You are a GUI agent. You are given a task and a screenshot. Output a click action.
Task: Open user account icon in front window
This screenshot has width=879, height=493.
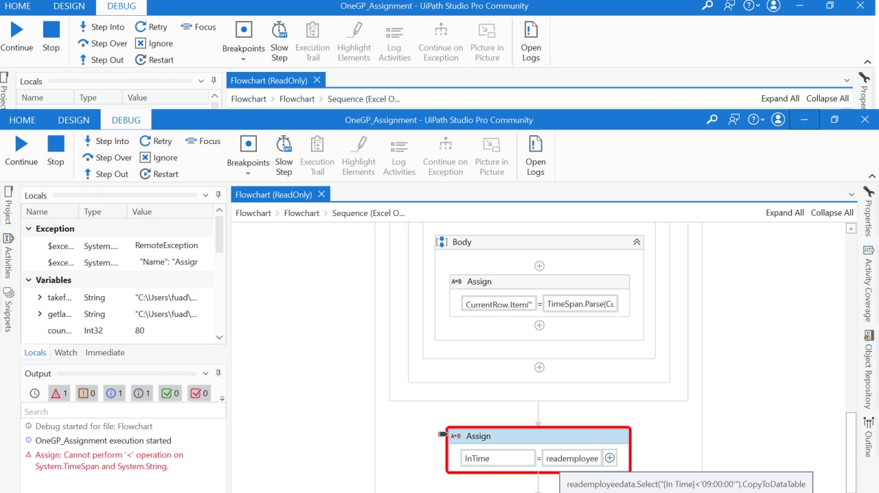[778, 119]
